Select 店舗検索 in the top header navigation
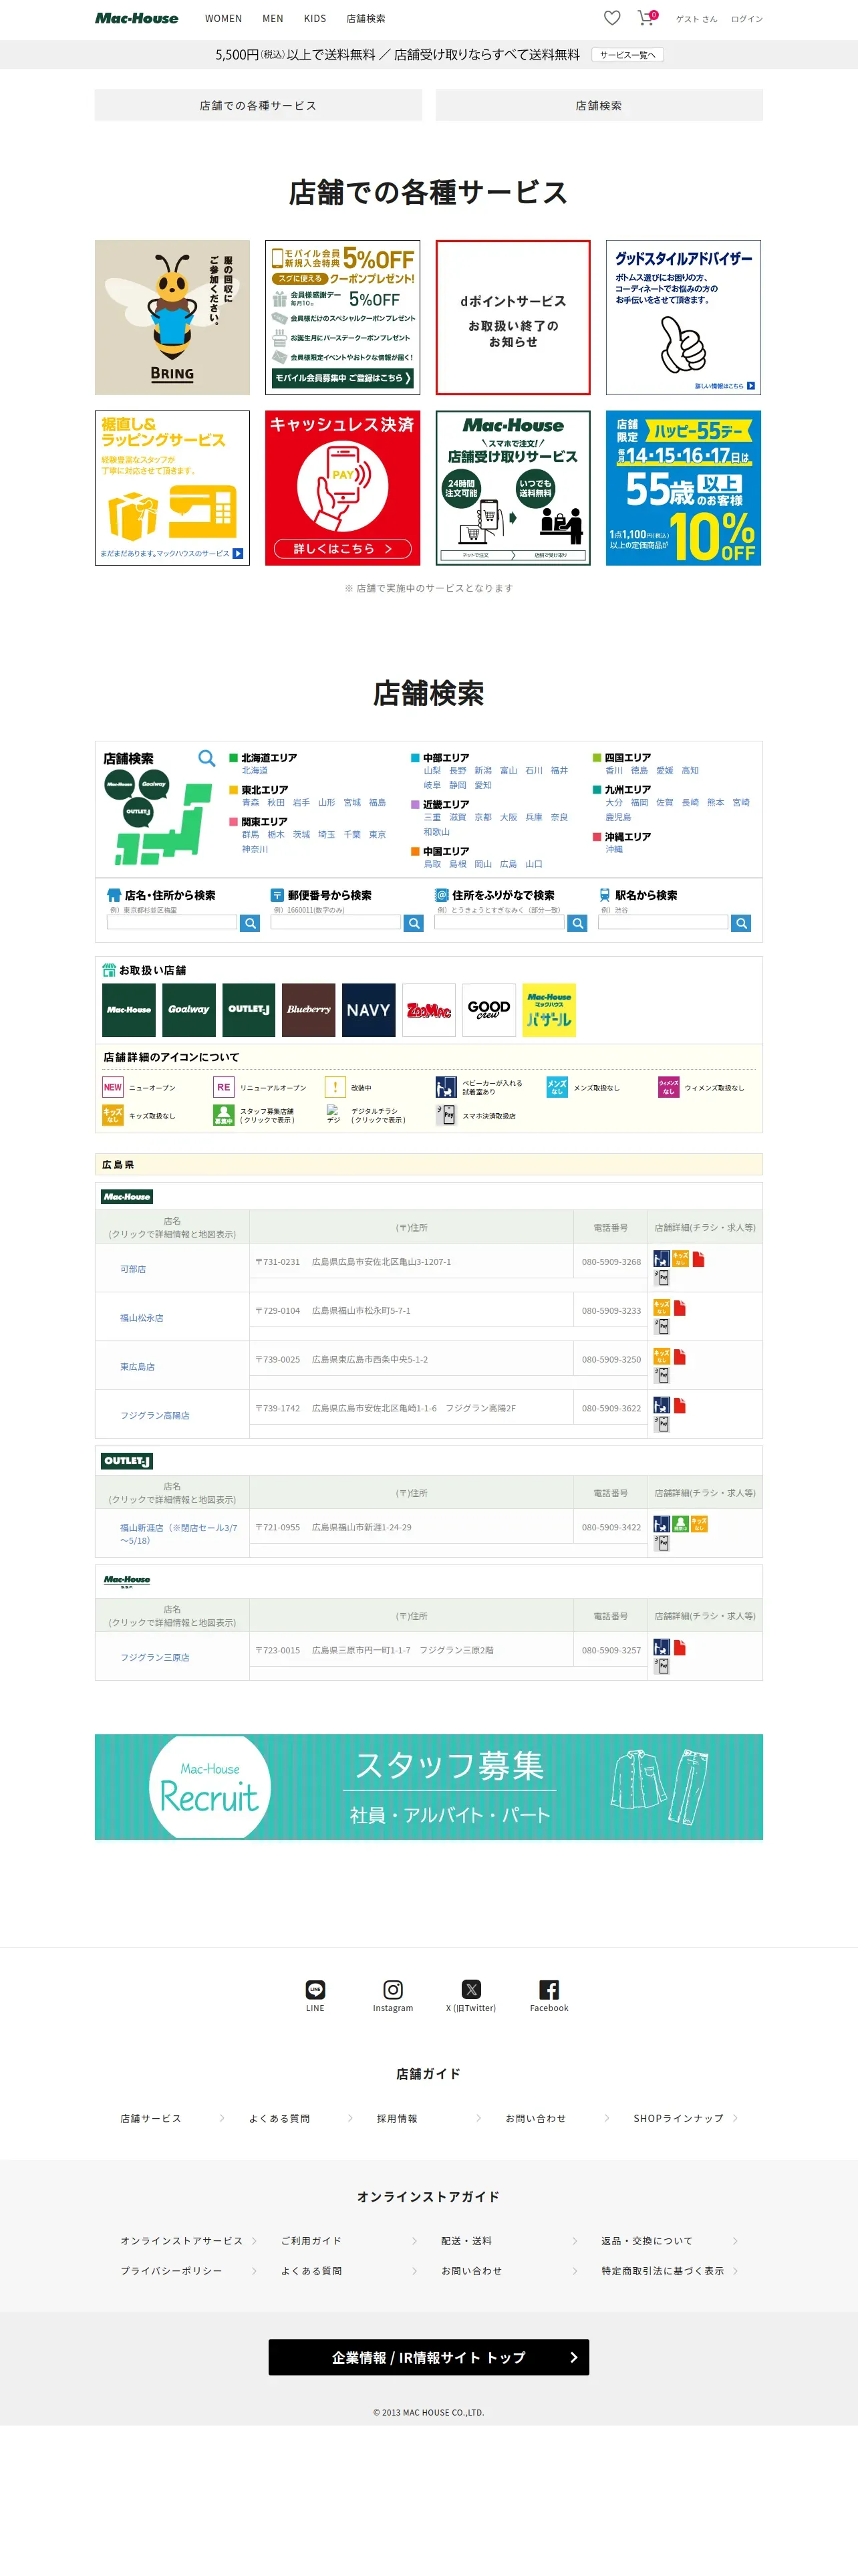The image size is (858, 2576). pyautogui.click(x=366, y=18)
